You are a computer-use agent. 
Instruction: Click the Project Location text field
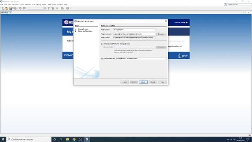click(x=134, y=34)
